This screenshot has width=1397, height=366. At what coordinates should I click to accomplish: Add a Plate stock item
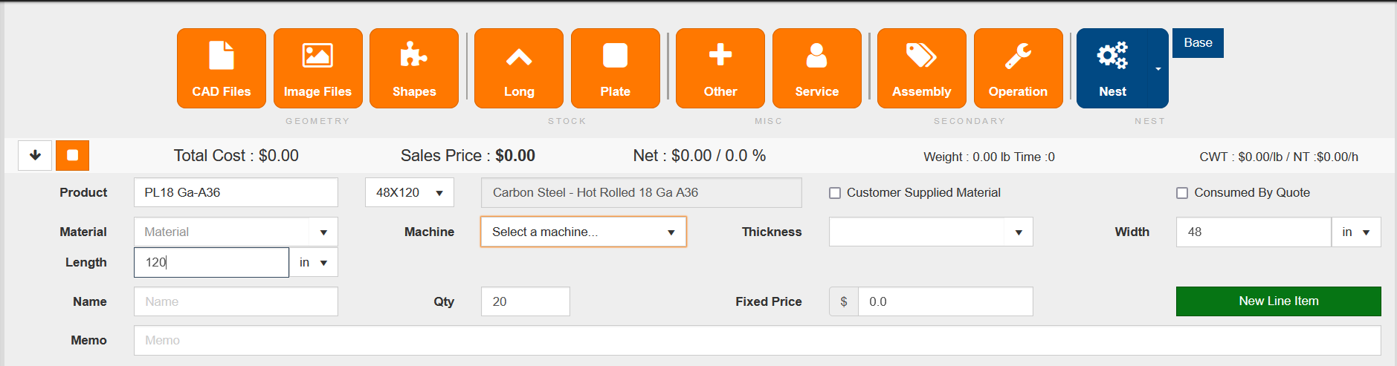(x=615, y=68)
